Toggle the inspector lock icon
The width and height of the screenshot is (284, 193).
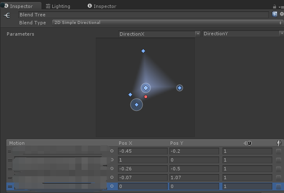(274, 7)
